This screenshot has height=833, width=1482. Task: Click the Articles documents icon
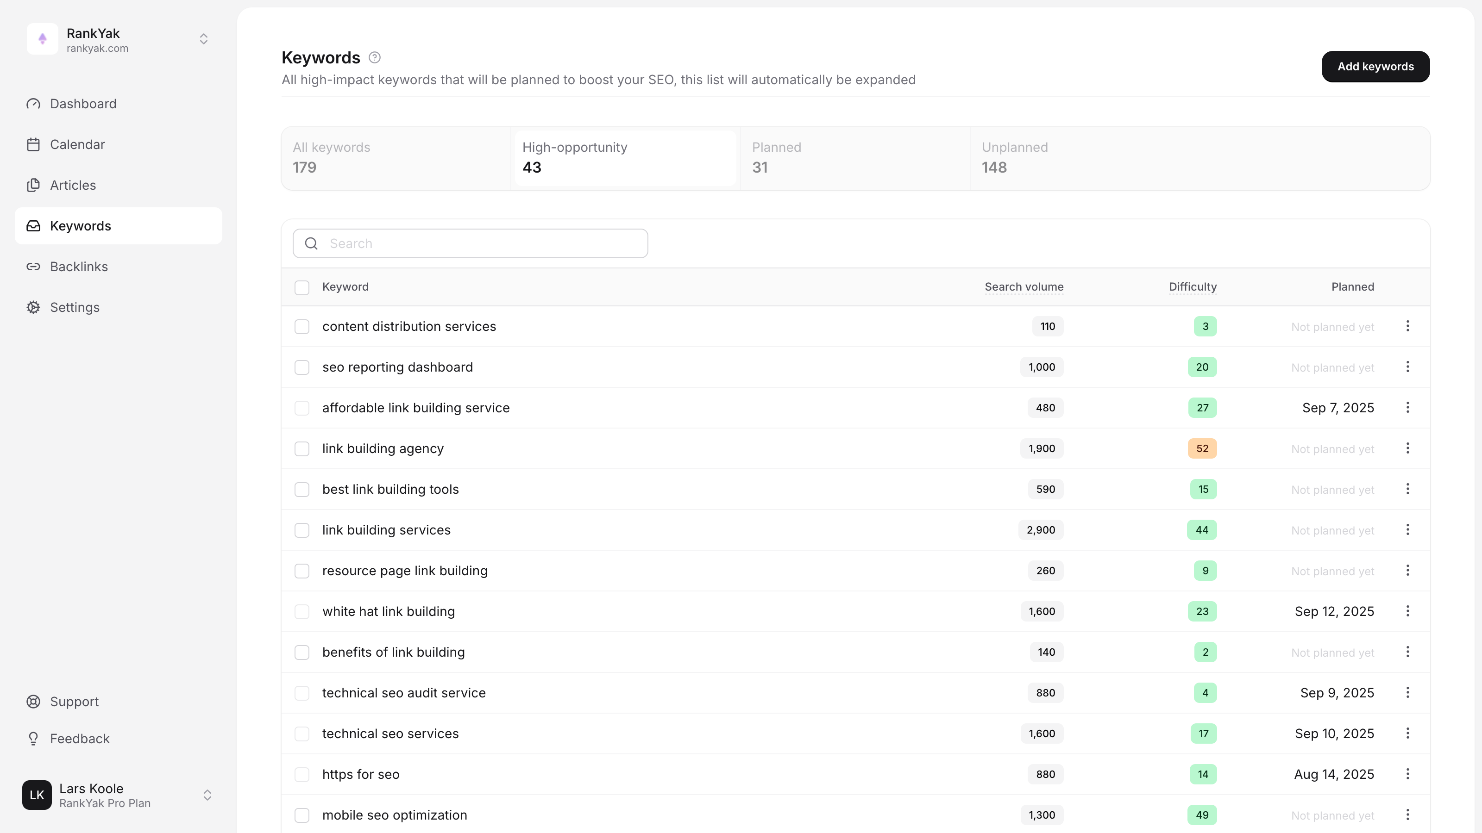tap(33, 185)
